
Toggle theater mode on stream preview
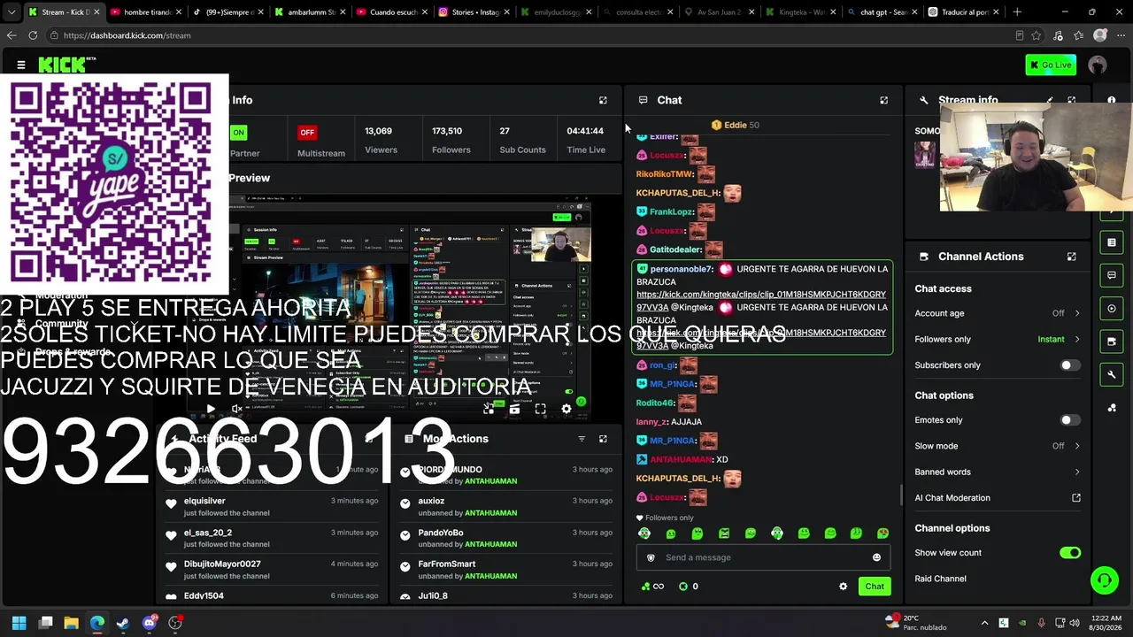514,409
